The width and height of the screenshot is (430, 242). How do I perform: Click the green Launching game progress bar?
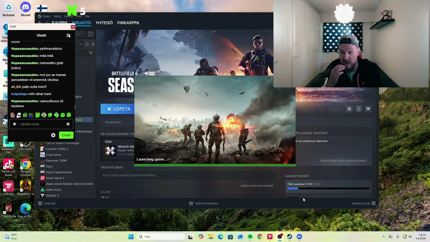pyautogui.click(x=215, y=165)
